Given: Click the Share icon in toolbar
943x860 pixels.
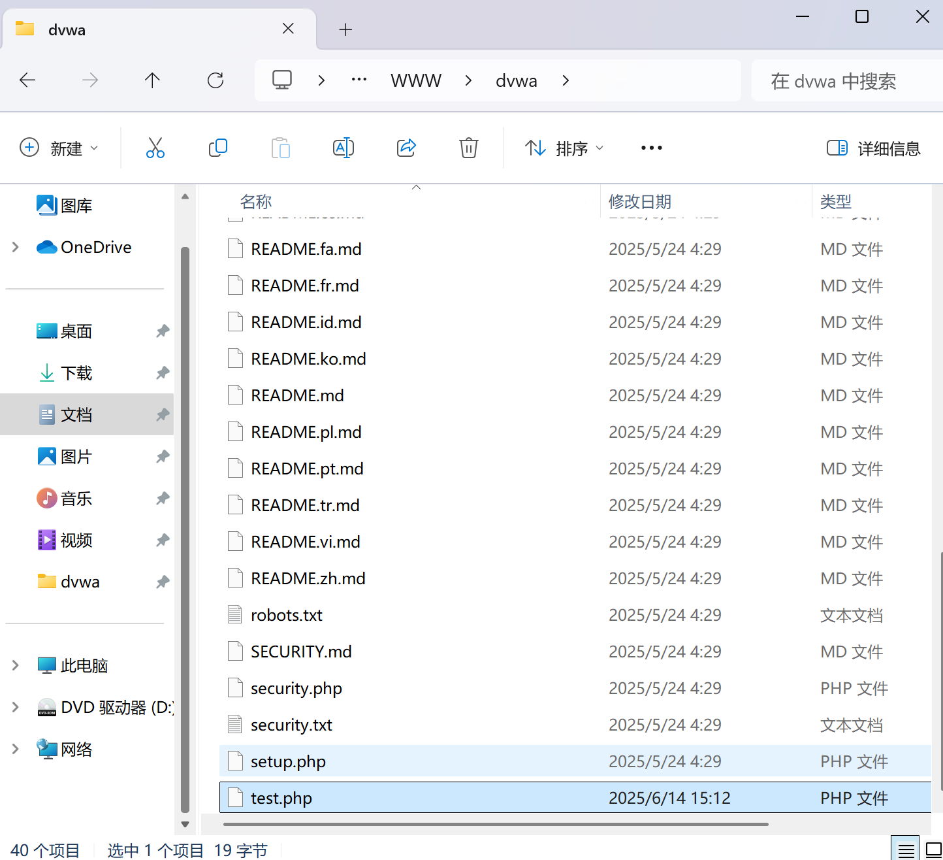Looking at the screenshot, I should [x=406, y=148].
